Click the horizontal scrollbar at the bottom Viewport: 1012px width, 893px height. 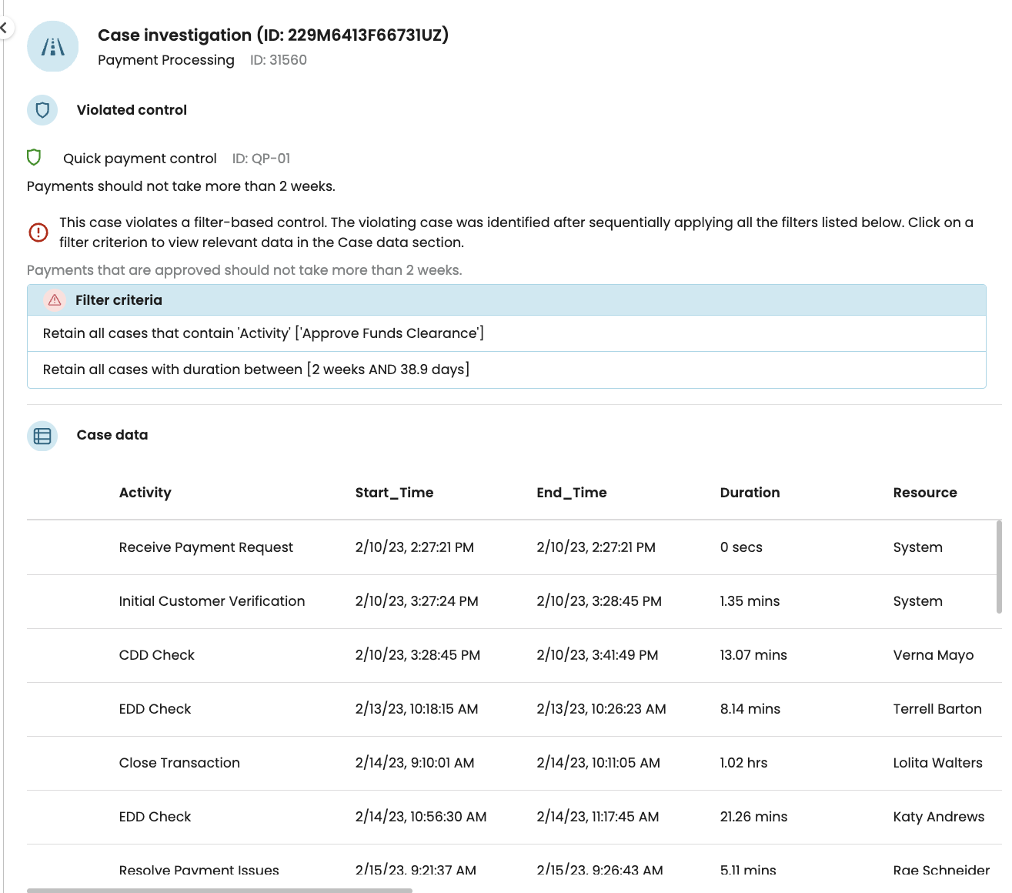coord(219,890)
